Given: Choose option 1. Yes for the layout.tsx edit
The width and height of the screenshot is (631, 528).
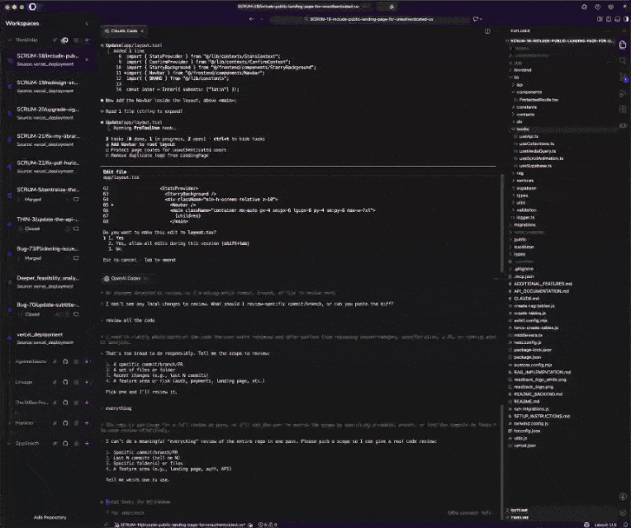Looking at the screenshot, I should (x=116, y=238).
